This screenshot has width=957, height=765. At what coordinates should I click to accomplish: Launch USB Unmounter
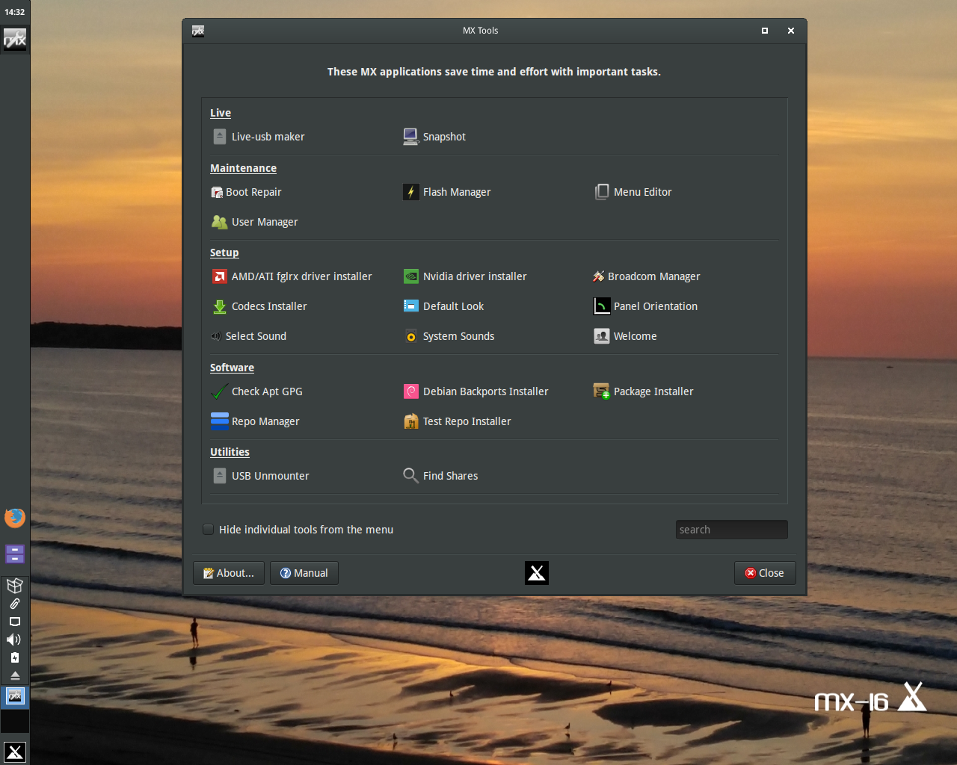[261, 476]
